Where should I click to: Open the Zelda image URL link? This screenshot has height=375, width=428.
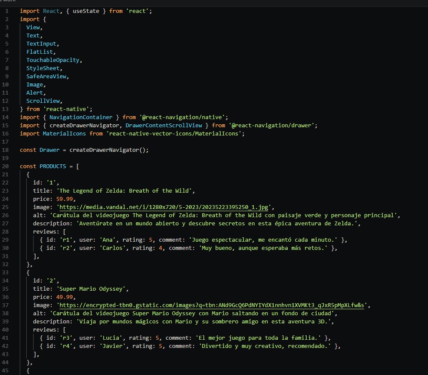[x=164, y=207]
